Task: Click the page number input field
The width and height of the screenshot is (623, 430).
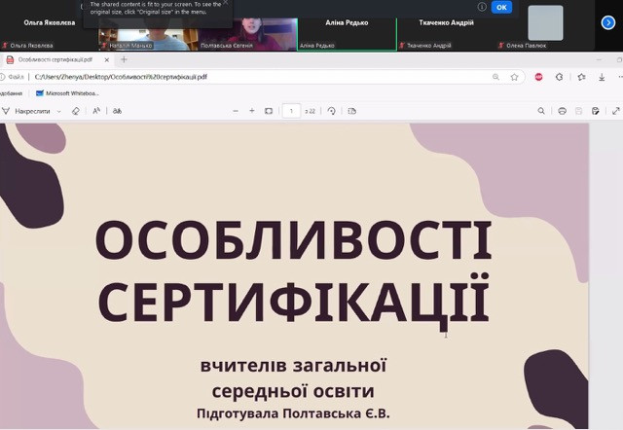Action: point(291,111)
